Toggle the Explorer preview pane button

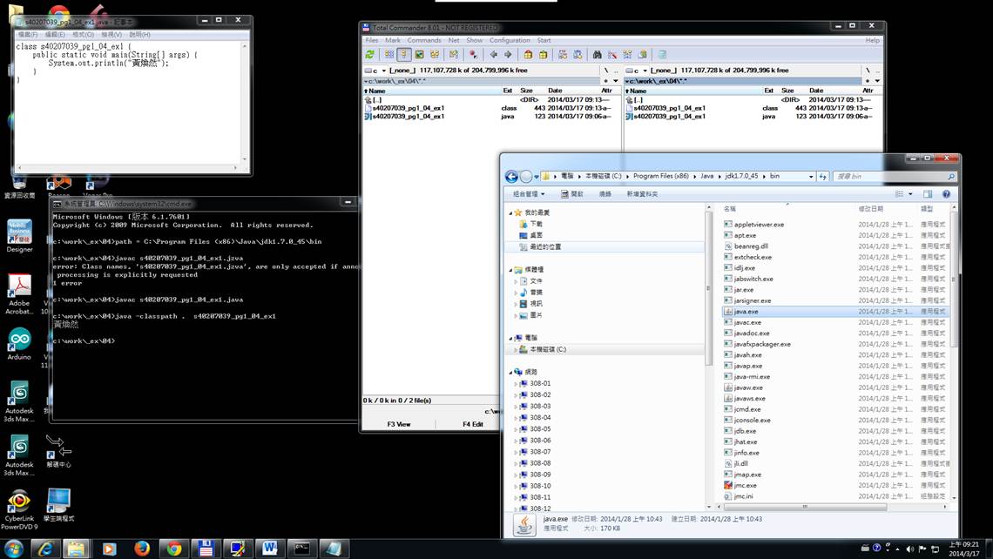(x=928, y=194)
